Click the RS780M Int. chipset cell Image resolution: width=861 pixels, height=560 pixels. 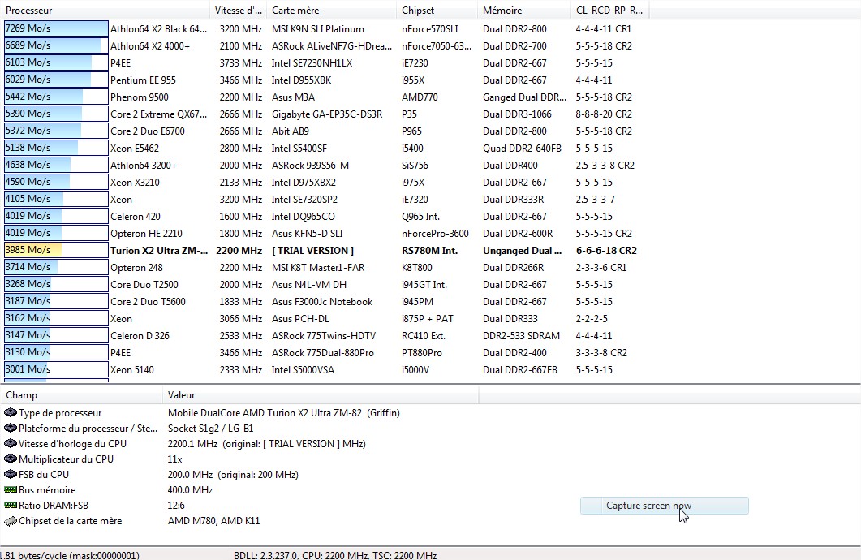click(429, 250)
